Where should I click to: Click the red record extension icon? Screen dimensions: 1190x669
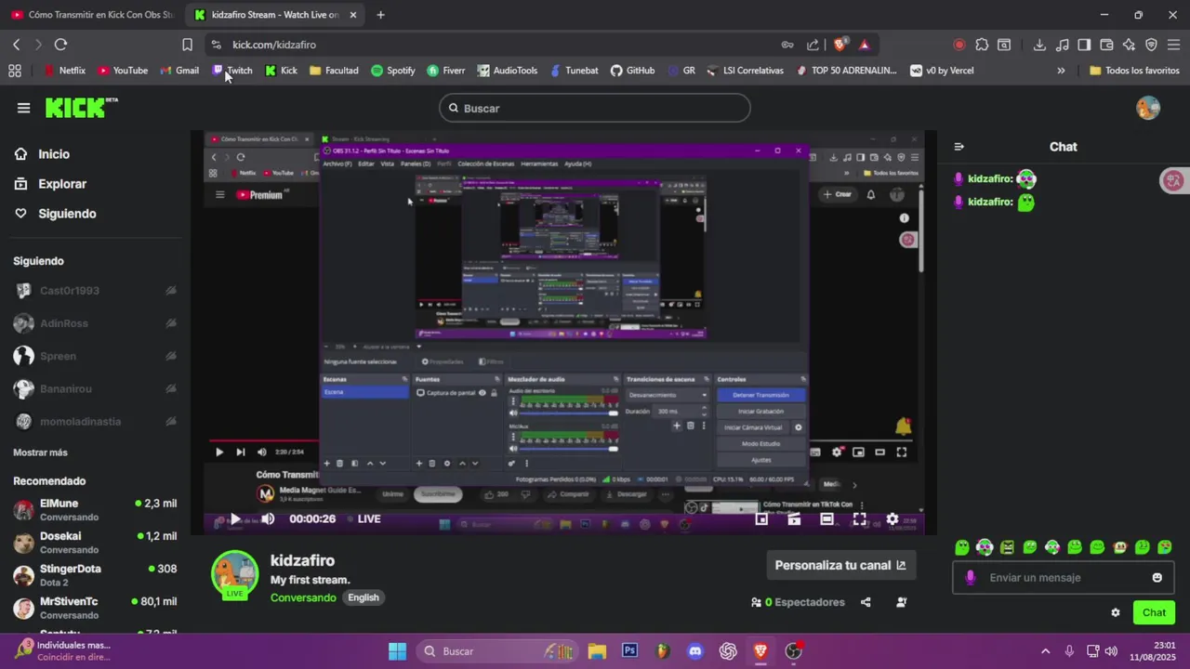(x=959, y=45)
